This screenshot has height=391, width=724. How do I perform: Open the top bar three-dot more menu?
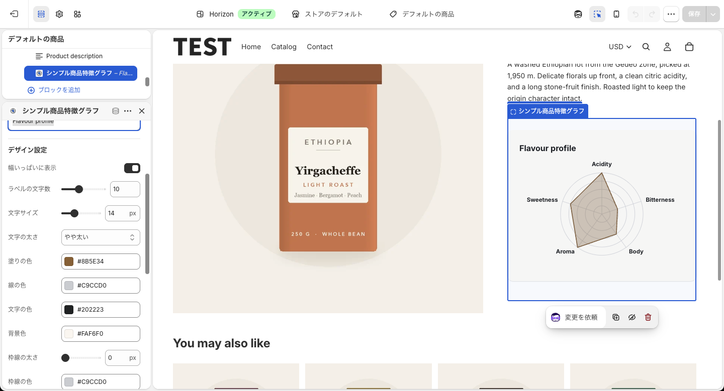pyautogui.click(x=671, y=14)
